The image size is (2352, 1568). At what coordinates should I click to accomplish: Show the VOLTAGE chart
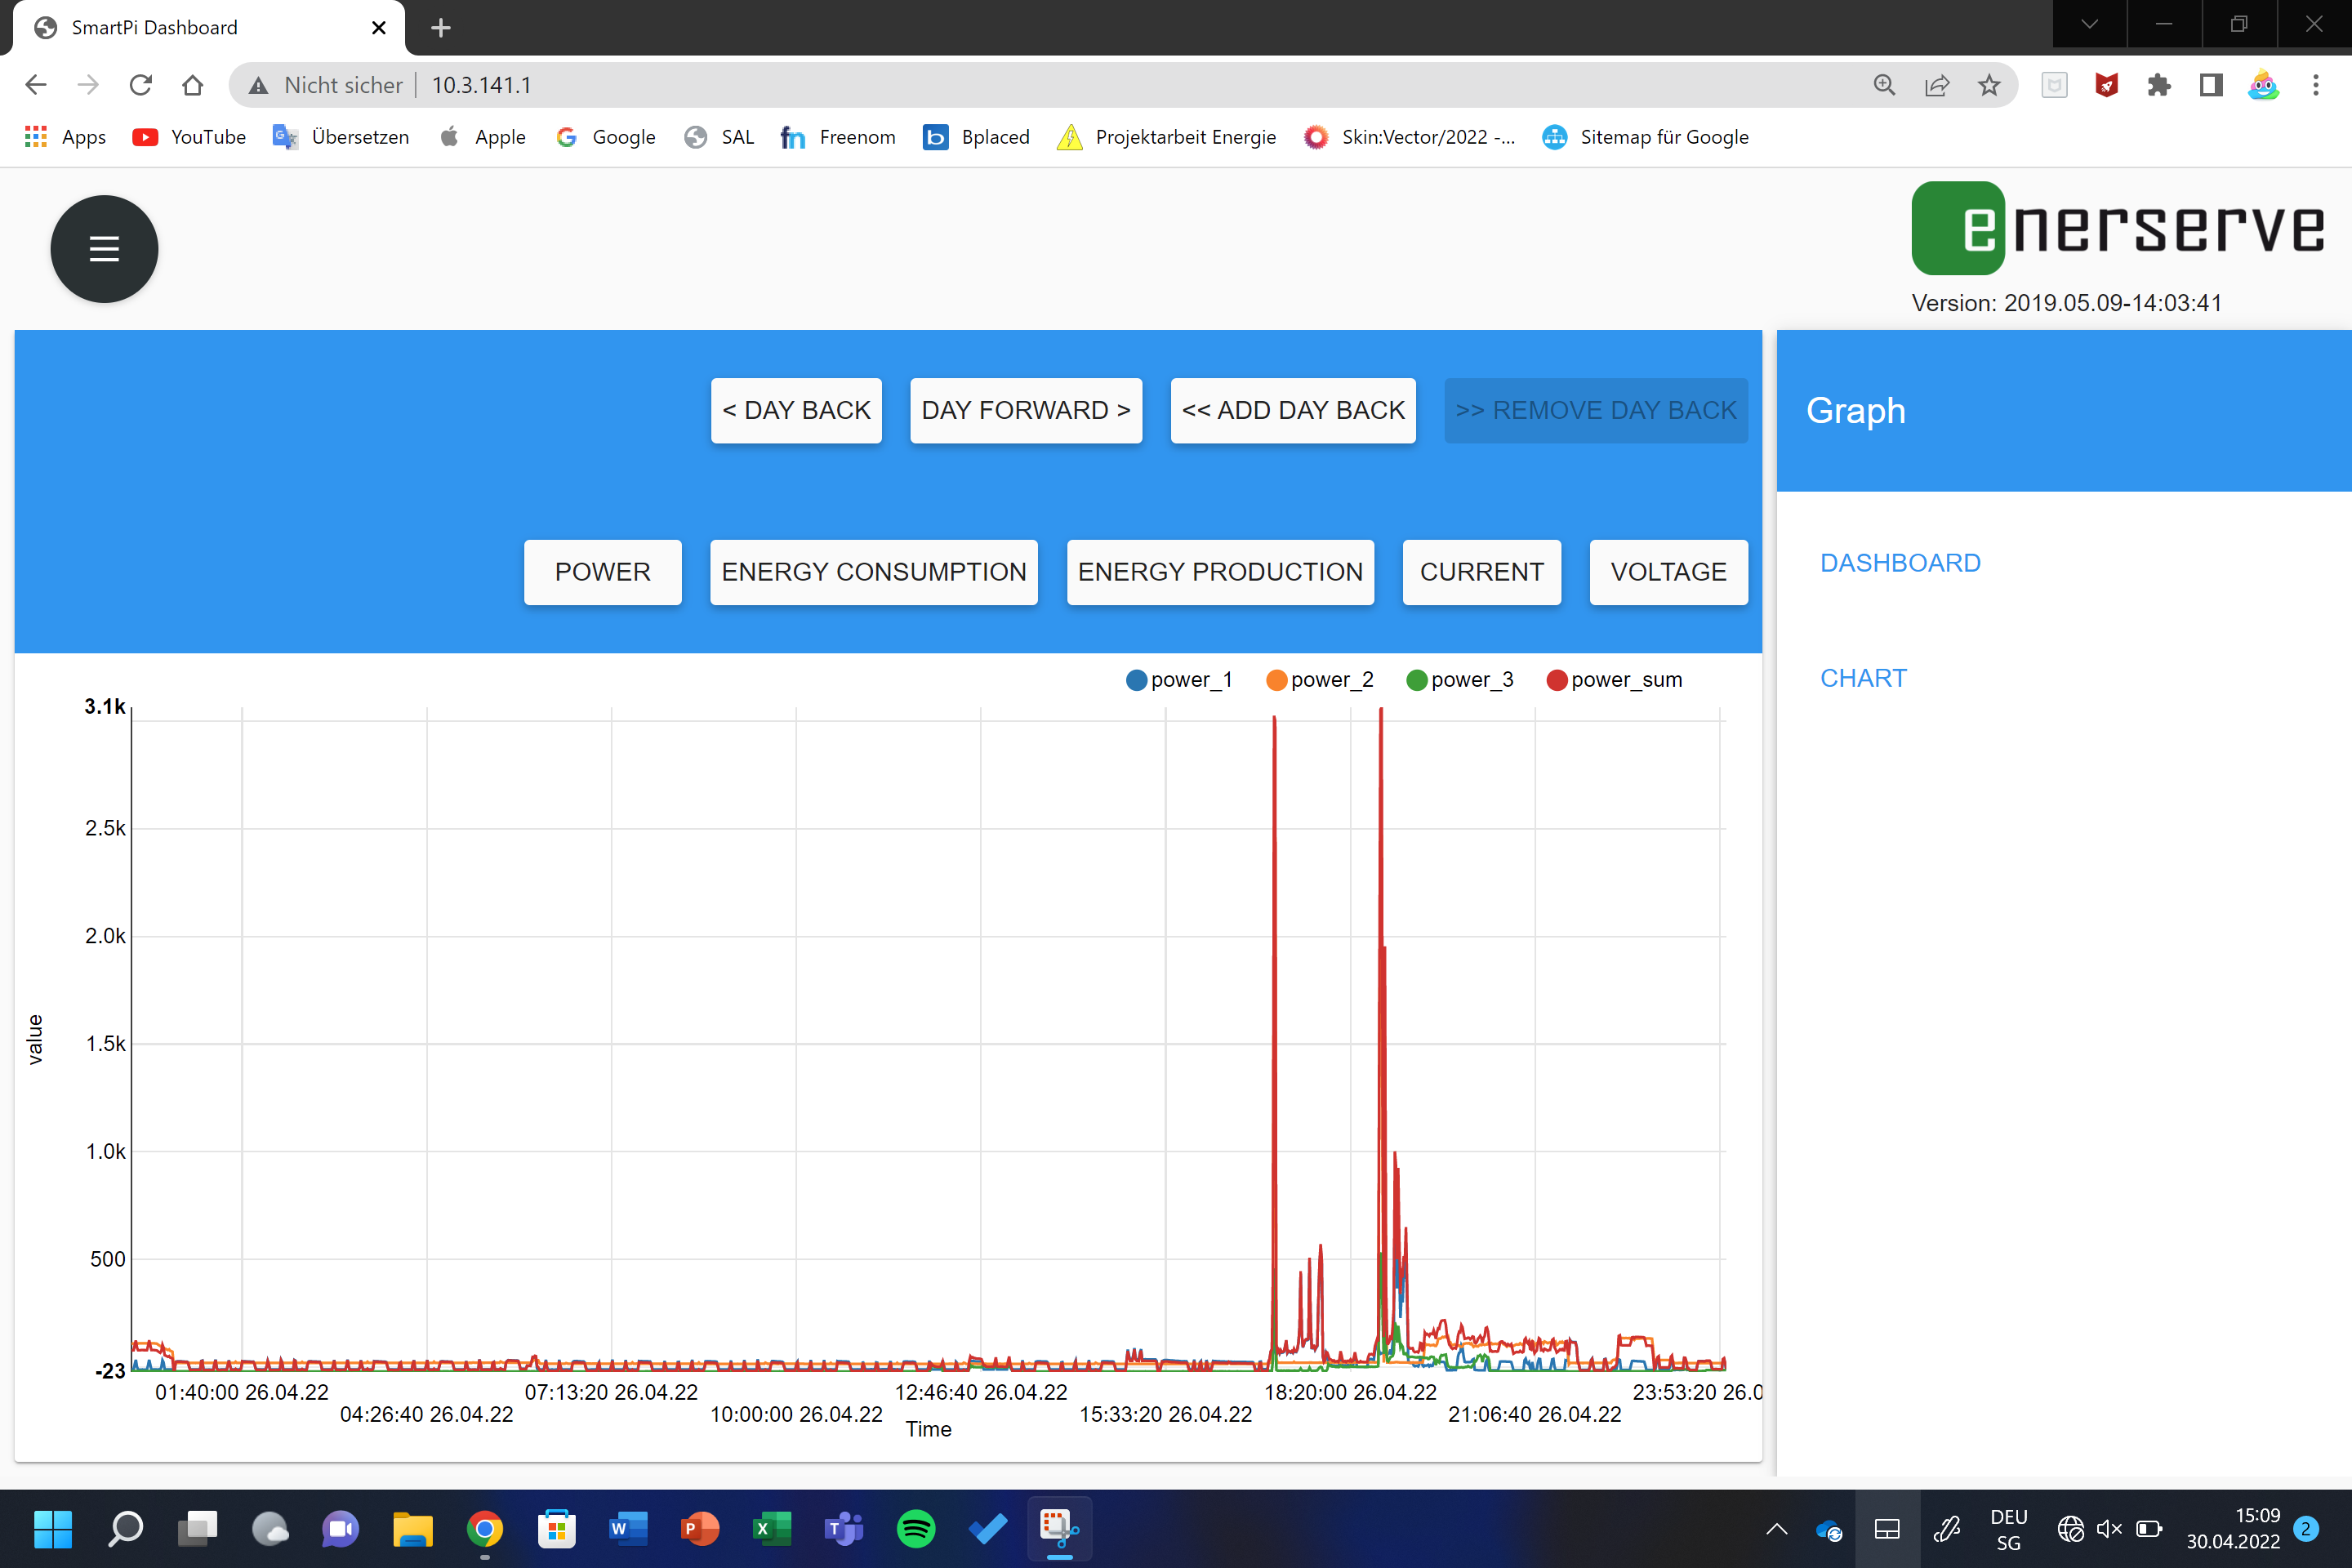[x=1667, y=572]
